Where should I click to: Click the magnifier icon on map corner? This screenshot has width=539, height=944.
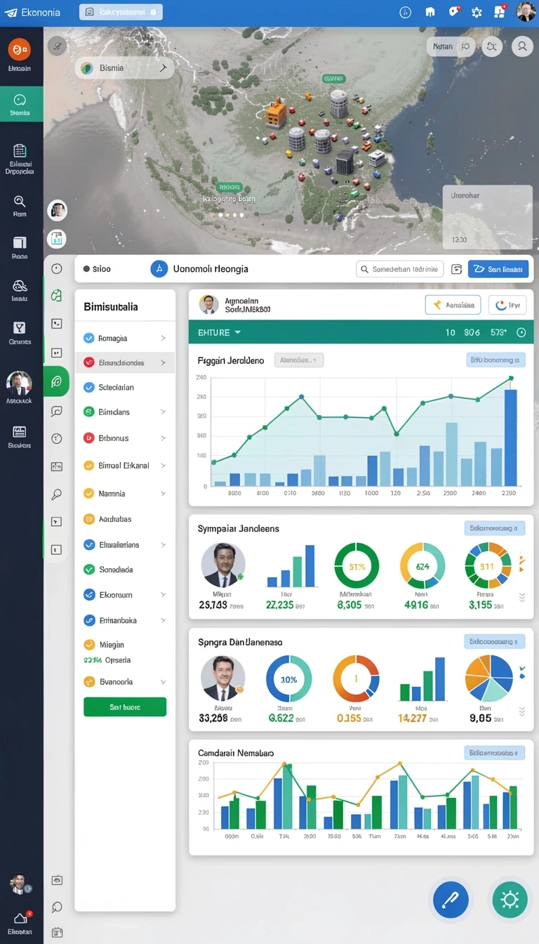(521, 46)
